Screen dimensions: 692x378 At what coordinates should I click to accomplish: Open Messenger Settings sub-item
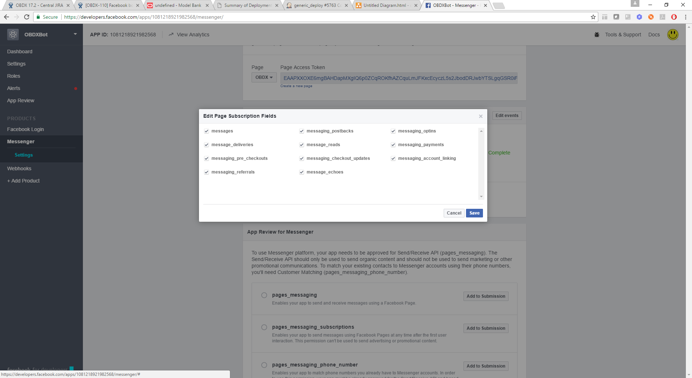[x=24, y=155]
